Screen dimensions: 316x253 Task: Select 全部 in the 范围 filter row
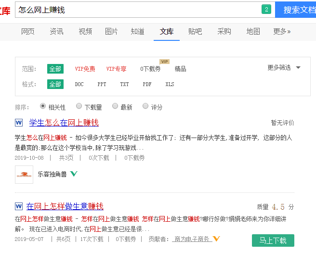click(55, 69)
